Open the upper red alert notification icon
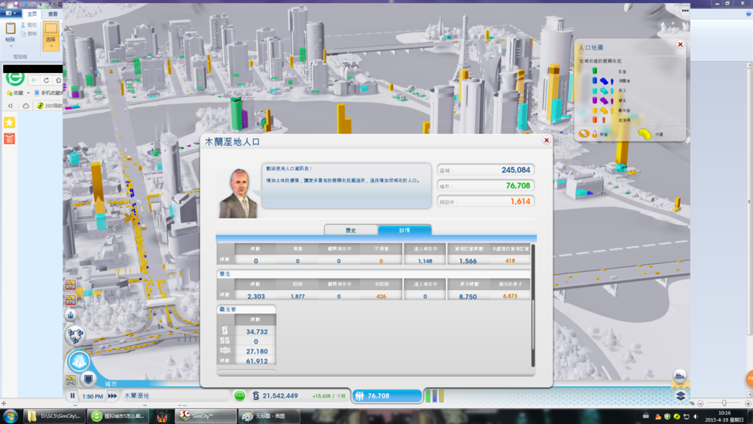Screen dimensions: 753x424 pyautogui.click(x=71, y=284)
